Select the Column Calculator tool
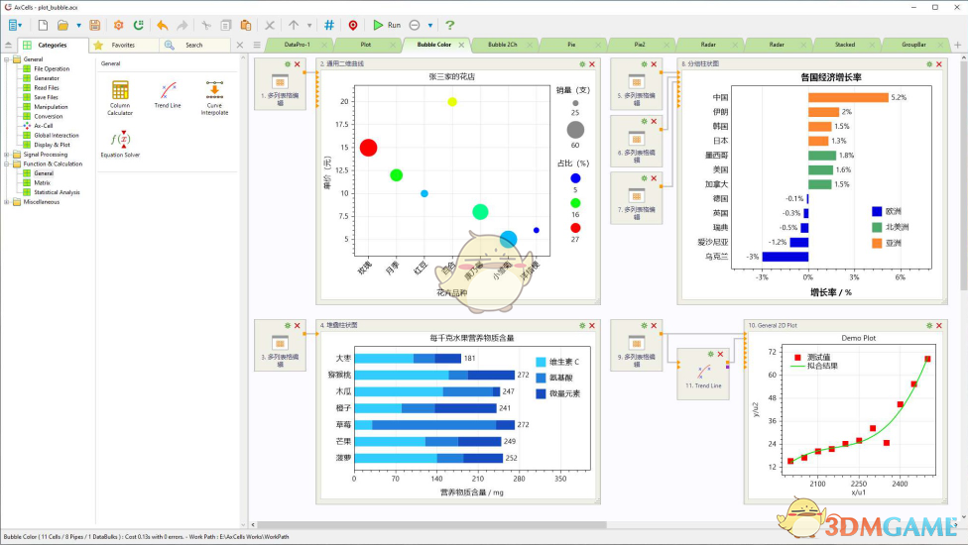Viewport: 968px width, 545px height. 120,98
